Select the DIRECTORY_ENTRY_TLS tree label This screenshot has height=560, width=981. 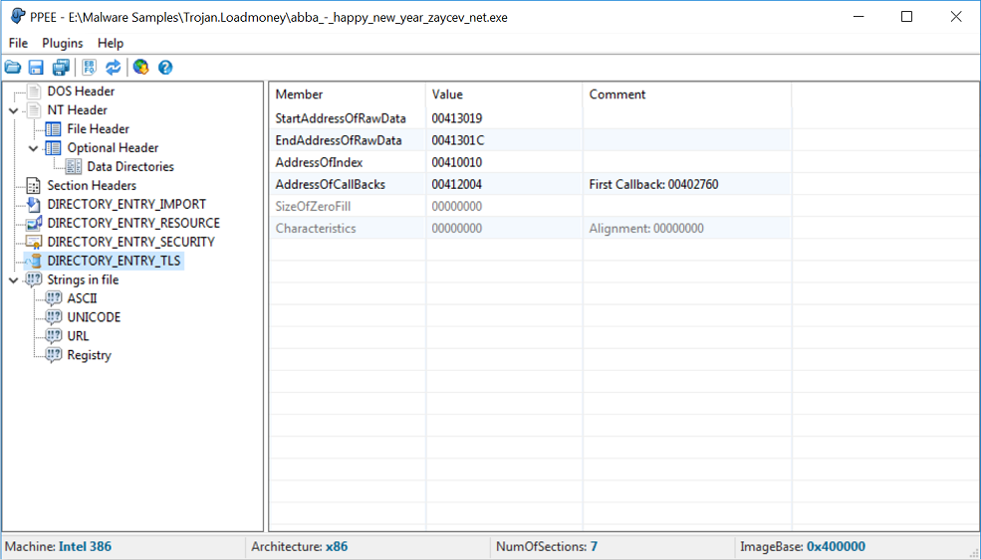click(114, 261)
